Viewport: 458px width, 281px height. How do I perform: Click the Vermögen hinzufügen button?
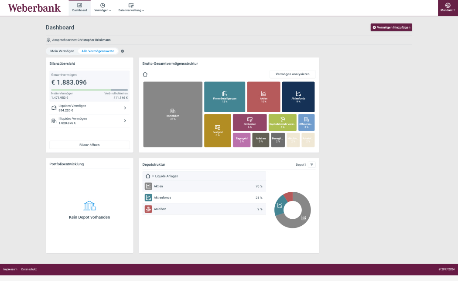(391, 27)
